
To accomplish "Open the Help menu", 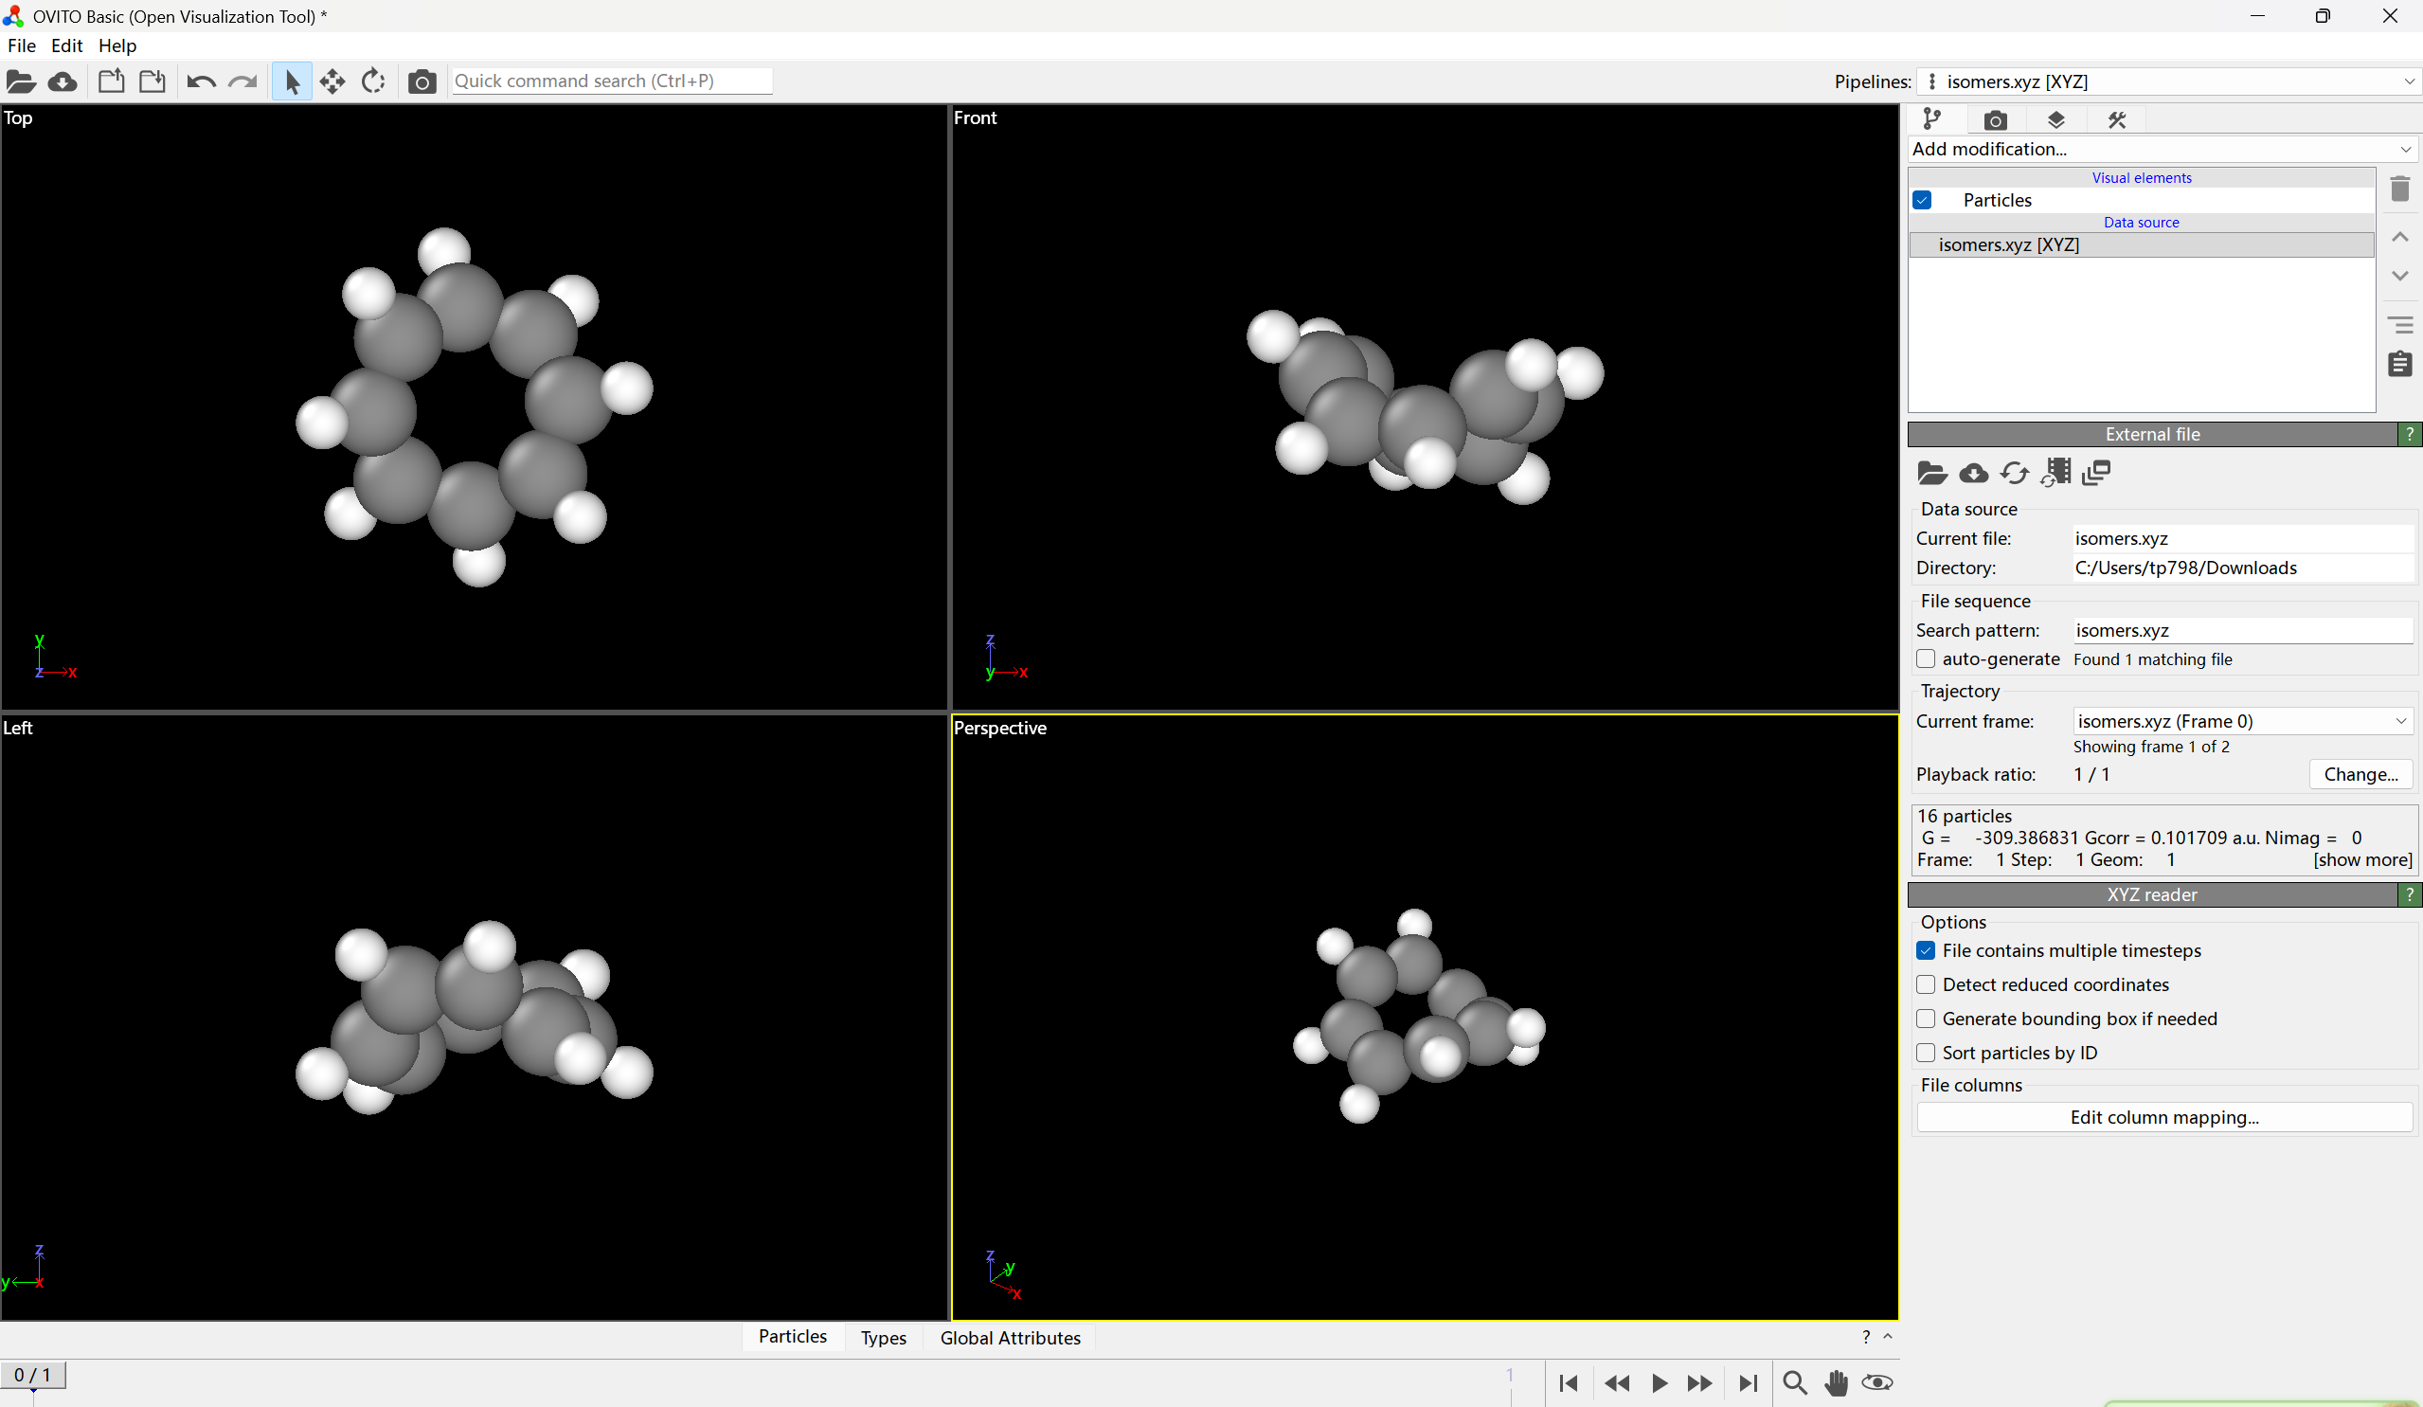I will tap(117, 45).
